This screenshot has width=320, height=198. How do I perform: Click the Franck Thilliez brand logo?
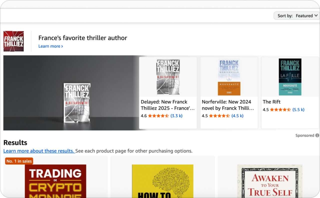pos(13,41)
